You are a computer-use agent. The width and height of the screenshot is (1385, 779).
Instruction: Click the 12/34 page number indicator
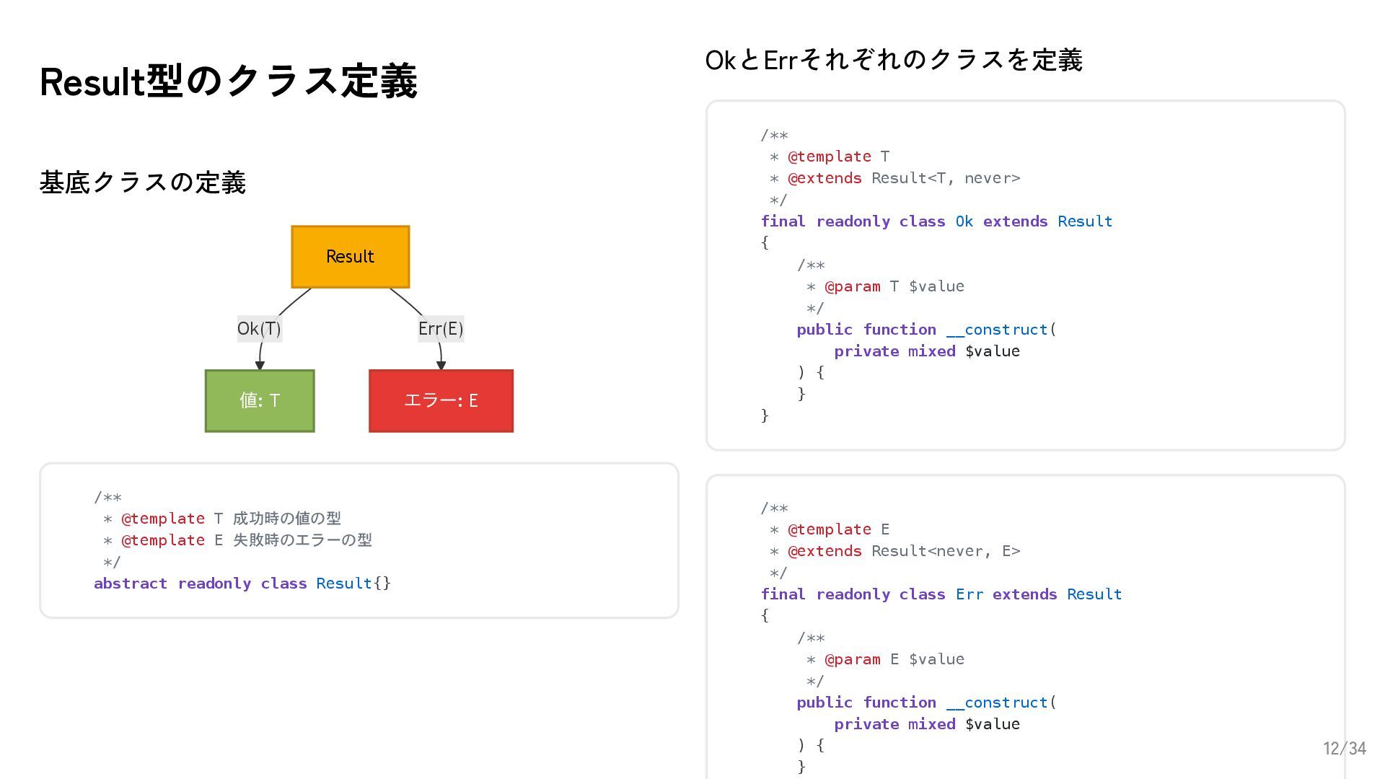tap(1344, 748)
